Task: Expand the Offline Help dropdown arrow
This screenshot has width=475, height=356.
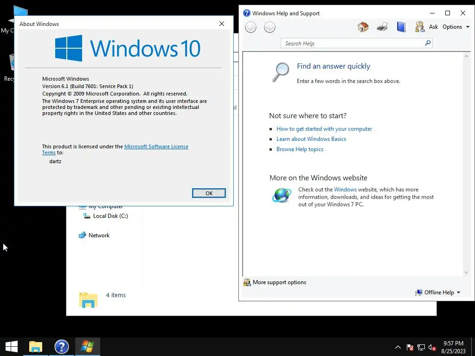Action: point(458,292)
